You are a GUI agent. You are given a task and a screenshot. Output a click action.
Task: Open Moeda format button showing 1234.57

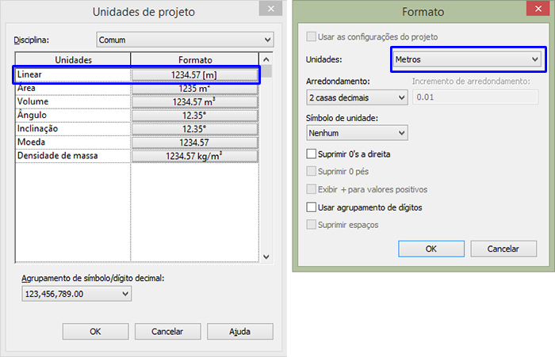pyautogui.click(x=194, y=142)
